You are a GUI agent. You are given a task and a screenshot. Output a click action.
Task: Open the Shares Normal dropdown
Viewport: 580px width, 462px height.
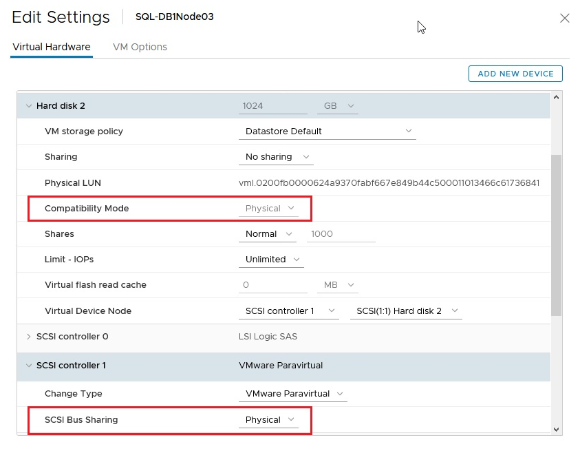click(x=268, y=234)
